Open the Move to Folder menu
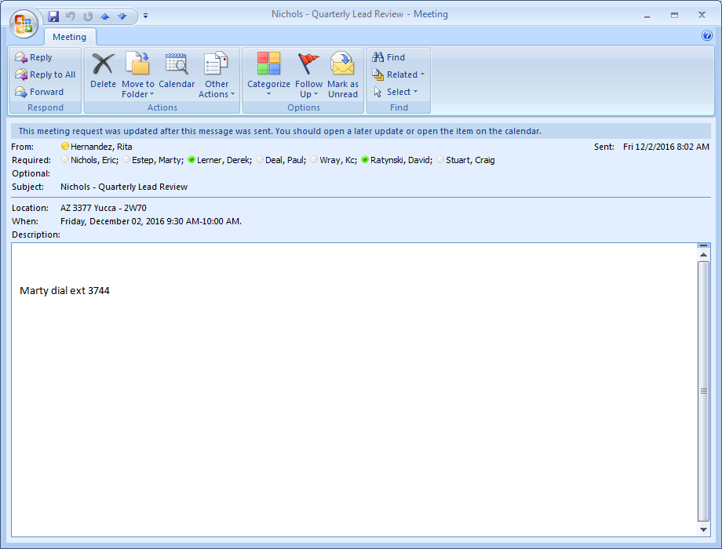722x549 pixels. tap(137, 75)
